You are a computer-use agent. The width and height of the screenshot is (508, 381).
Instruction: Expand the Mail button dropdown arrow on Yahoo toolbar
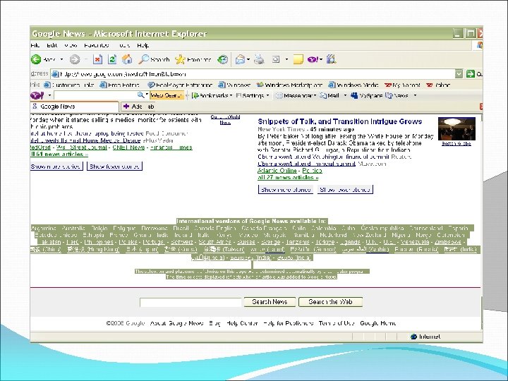[345, 95]
